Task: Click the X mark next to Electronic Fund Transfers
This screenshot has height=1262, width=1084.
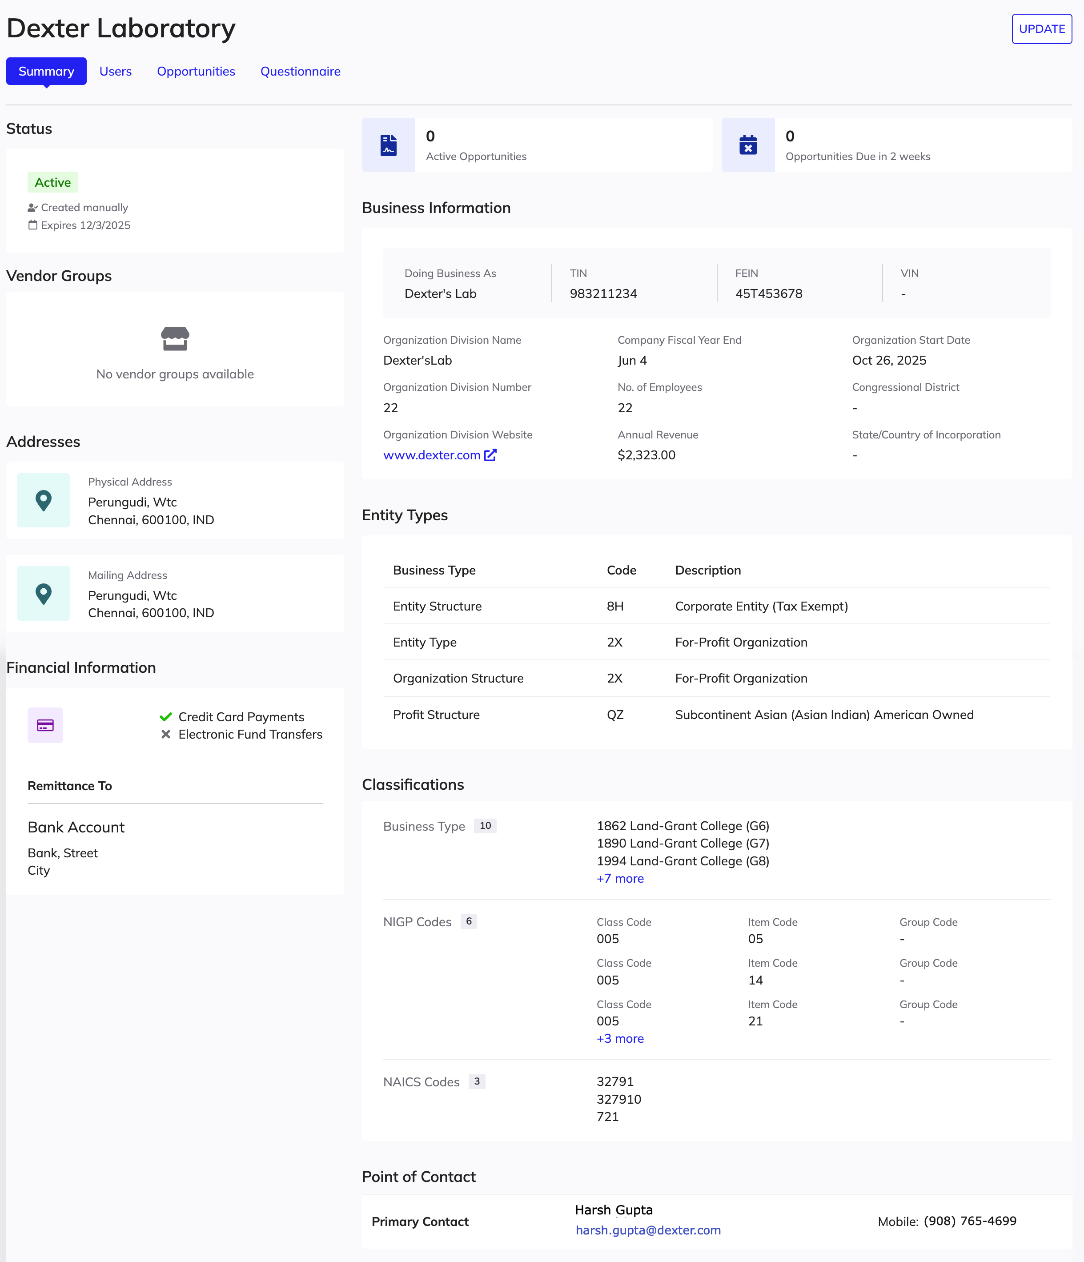Action: [x=166, y=735]
